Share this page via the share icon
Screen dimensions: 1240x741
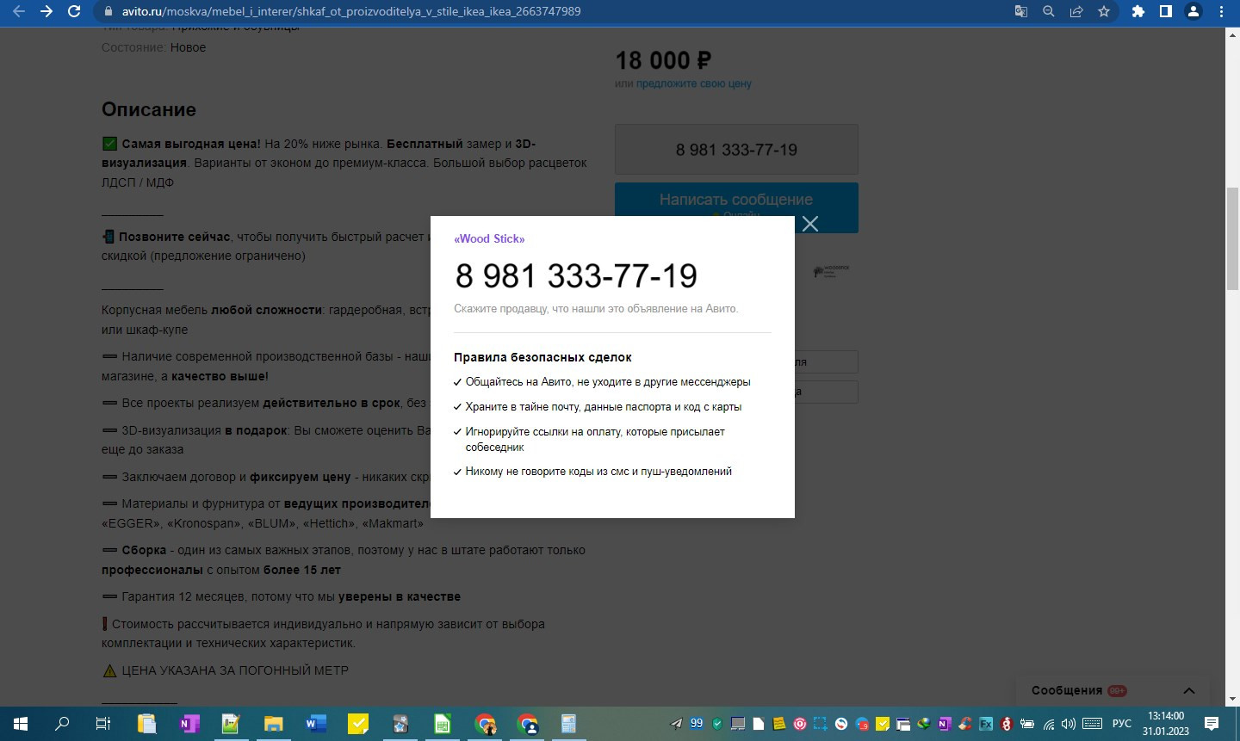point(1076,11)
